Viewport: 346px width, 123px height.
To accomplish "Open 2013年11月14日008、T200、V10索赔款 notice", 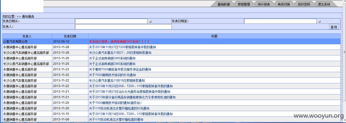I will tap(131, 114).
